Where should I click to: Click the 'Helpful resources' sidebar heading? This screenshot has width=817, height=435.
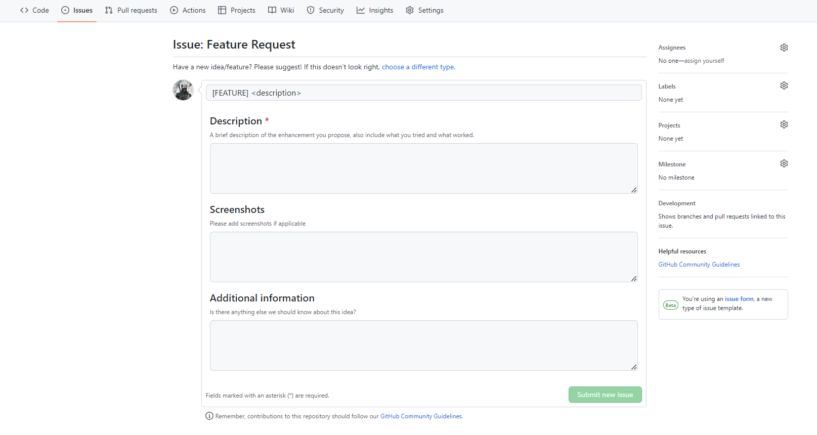point(682,251)
